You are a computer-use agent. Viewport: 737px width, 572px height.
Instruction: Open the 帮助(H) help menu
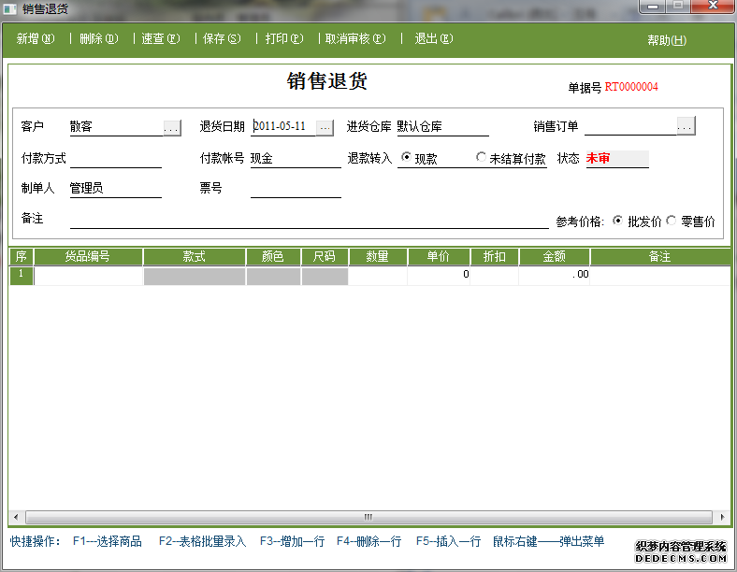pos(666,40)
